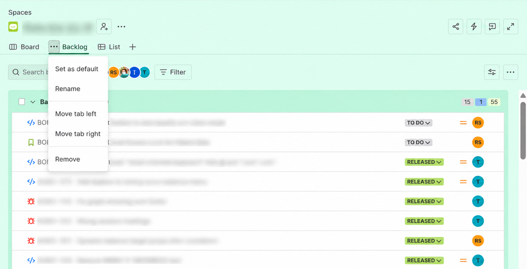The image size is (527, 269).
Task: Add a new view with plus icon
Action: pos(132,47)
